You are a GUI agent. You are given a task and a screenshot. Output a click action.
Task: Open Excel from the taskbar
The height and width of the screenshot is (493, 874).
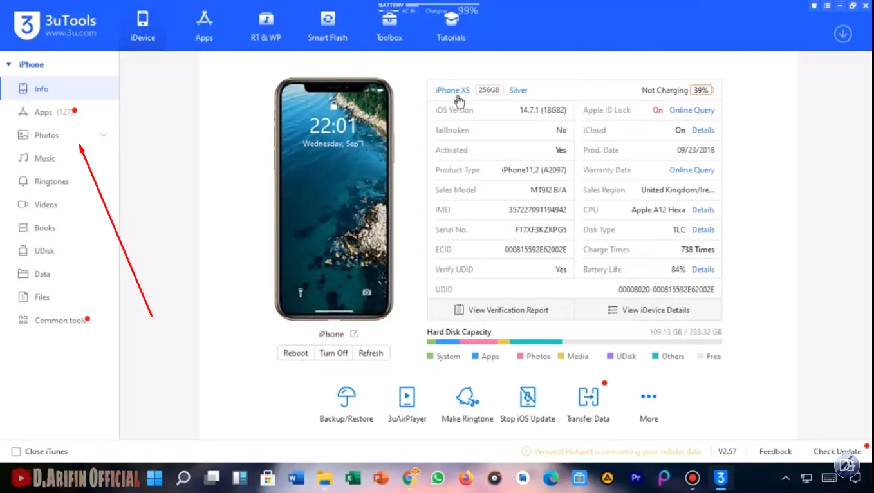353,478
